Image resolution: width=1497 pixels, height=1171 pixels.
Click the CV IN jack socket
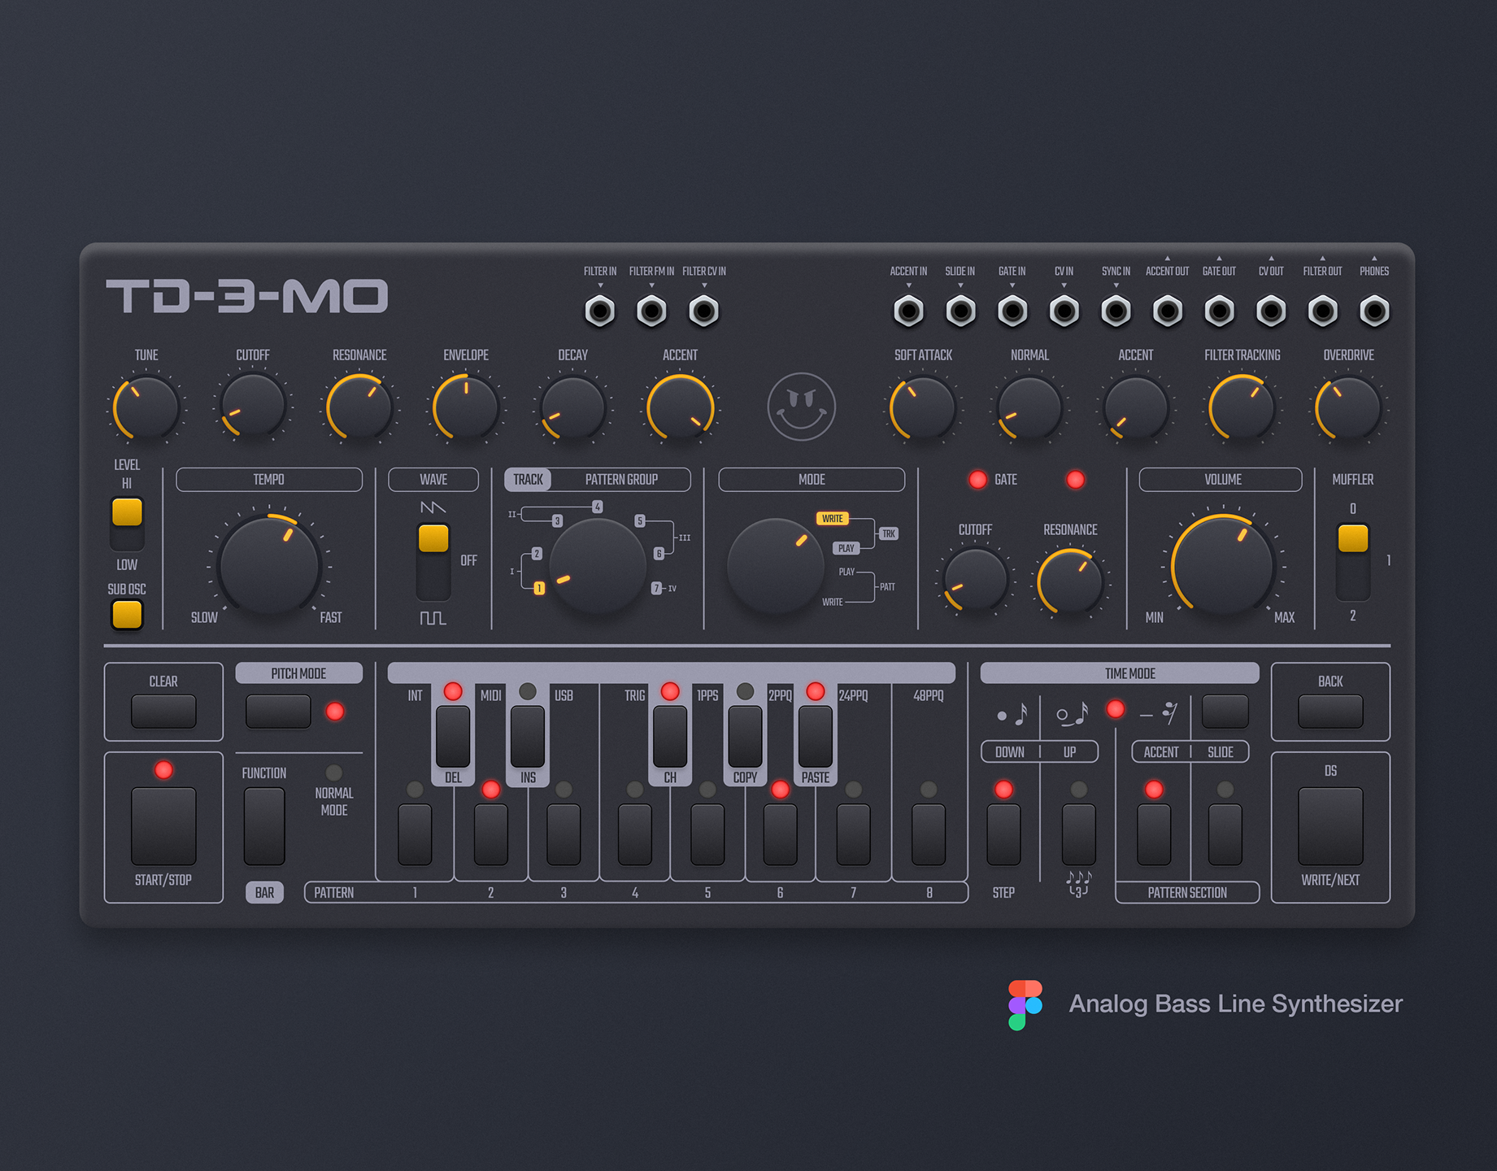(x=1064, y=311)
